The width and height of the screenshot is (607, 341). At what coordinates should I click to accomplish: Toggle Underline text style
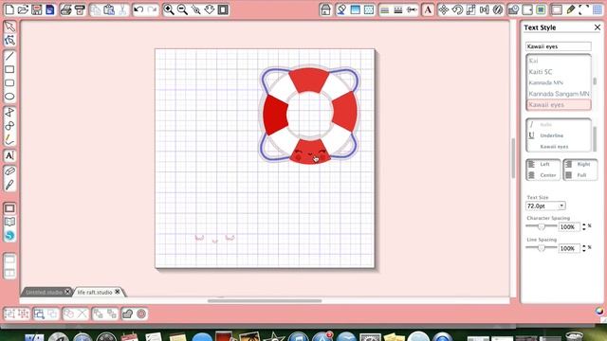552,135
